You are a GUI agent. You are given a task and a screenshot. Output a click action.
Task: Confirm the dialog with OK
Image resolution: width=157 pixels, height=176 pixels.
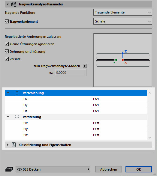click(x=139, y=169)
